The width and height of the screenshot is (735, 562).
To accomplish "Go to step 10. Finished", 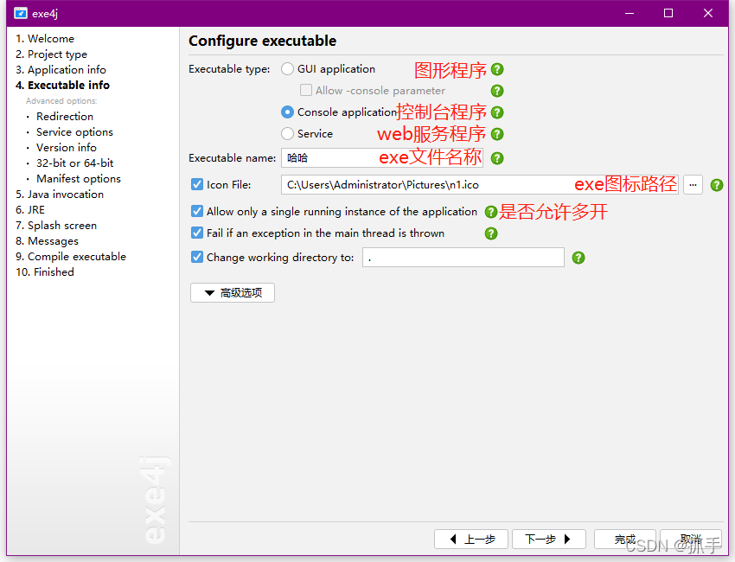I will (45, 272).
